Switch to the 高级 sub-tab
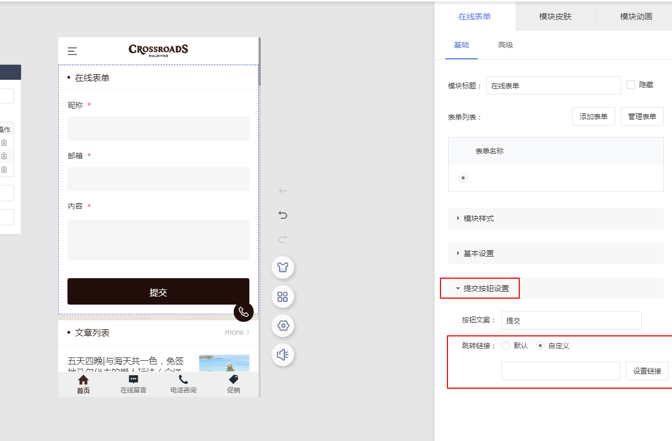This screenshot has height=441, width=672. [505, 45]
